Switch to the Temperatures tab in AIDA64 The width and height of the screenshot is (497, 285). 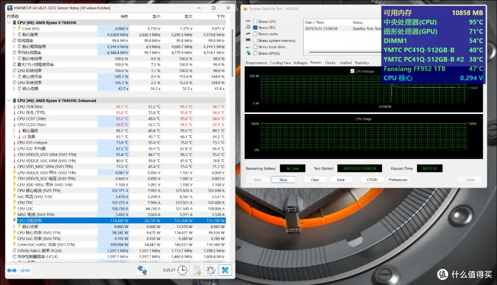click(x=256, y=63)
